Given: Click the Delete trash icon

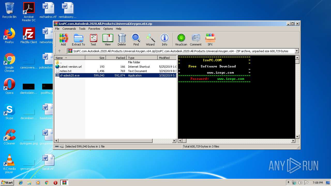Looking at the screenshot, I should click(122, 40).
